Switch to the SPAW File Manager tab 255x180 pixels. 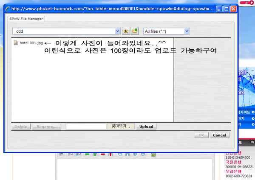tap(26, 19)
